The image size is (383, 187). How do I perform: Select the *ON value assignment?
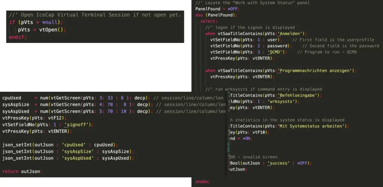(247, 138)
